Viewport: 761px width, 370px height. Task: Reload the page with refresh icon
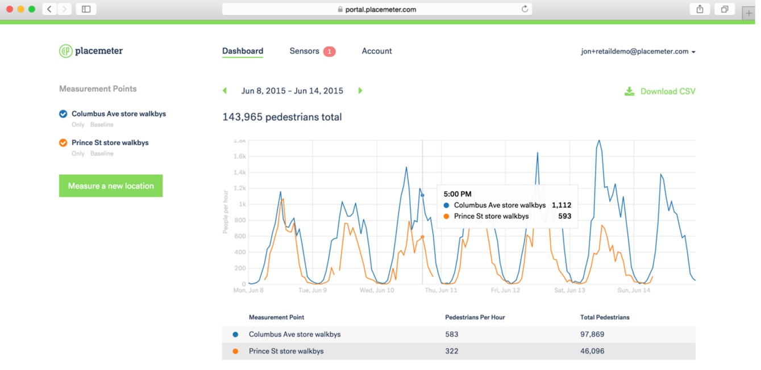[x=525, y=9]
